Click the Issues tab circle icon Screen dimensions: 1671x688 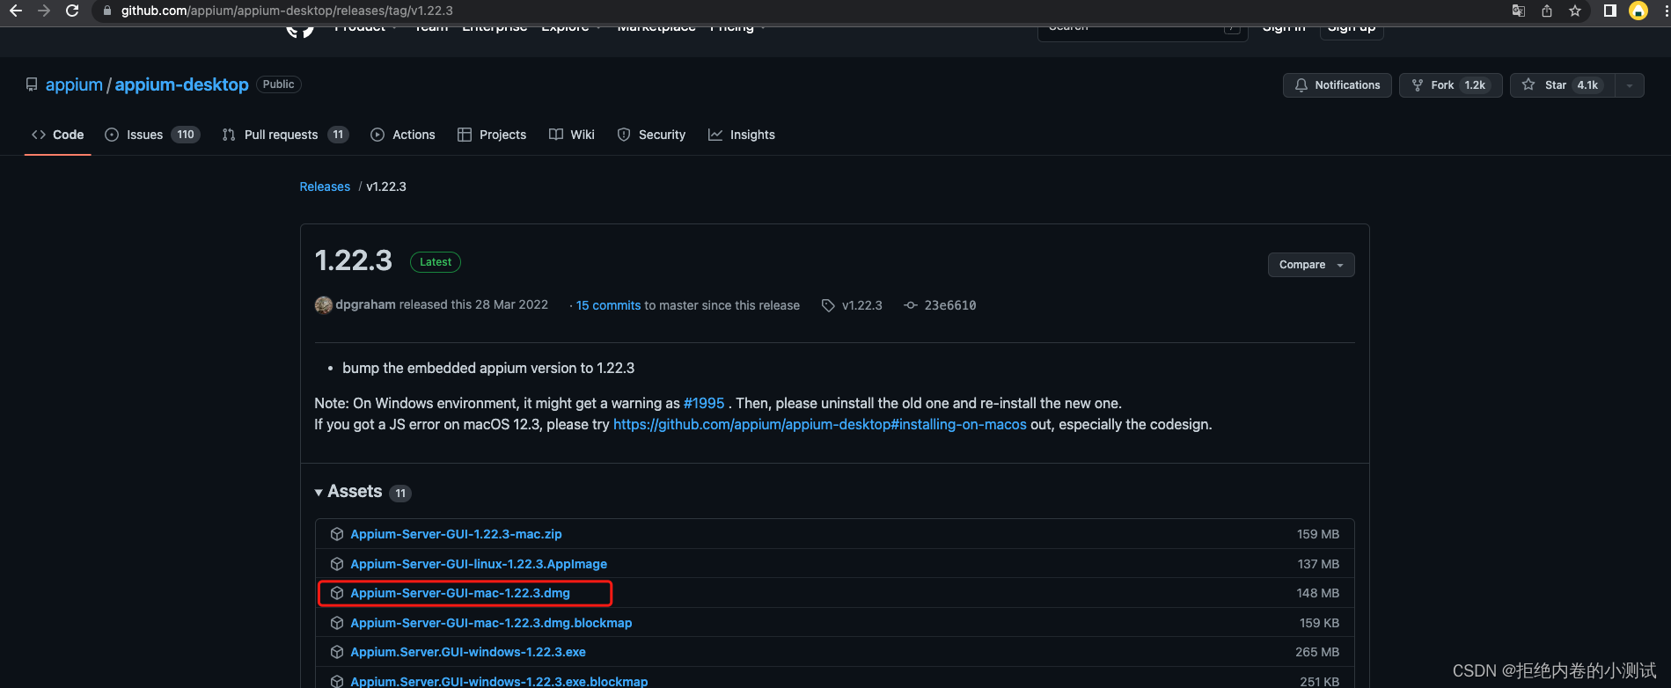point(112,135)
